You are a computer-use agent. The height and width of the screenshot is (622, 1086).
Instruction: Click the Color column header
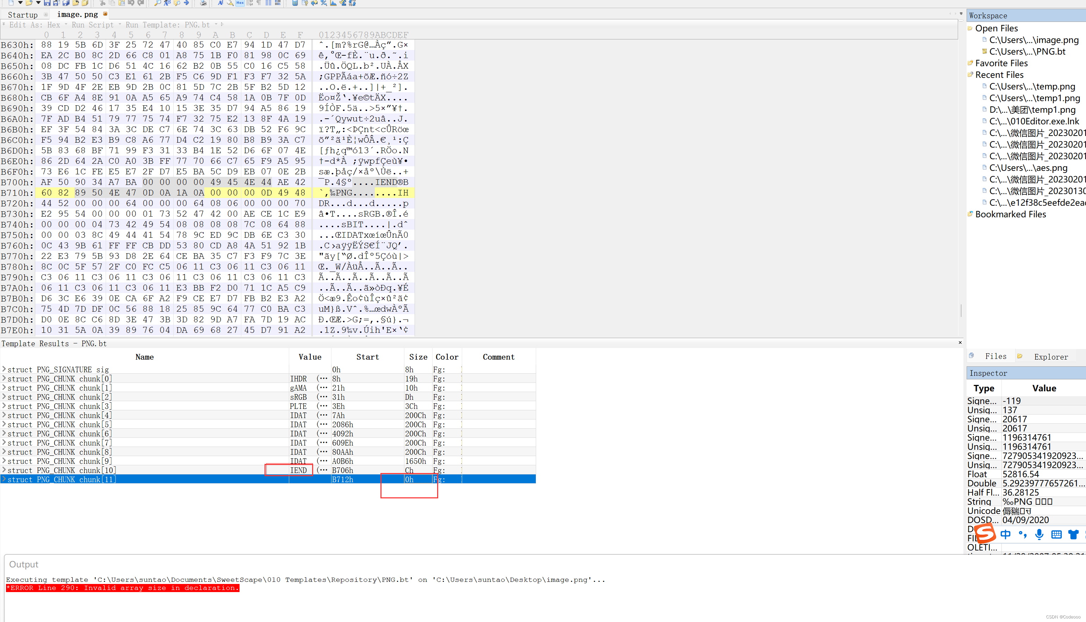(447, 357)
